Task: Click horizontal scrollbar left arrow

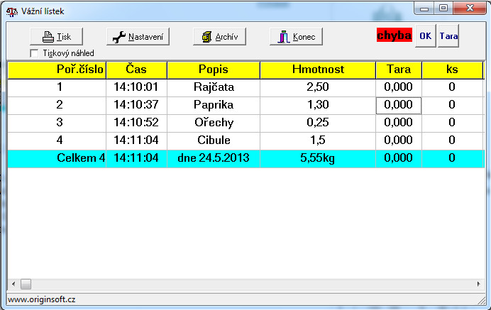Action: coord(13,284)
